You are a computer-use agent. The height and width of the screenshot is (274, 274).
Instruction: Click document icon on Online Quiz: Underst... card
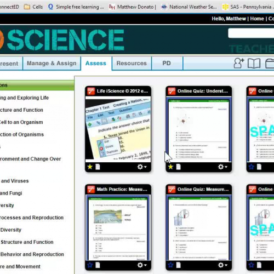179,167
